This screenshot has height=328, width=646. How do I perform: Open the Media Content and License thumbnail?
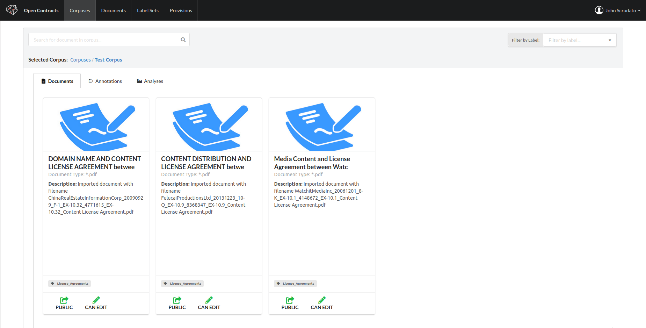[322, 125]
